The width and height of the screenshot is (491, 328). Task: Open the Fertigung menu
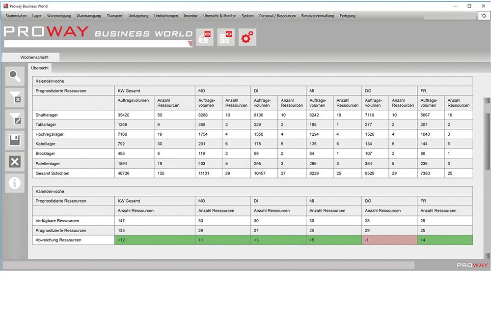[347, 16]
